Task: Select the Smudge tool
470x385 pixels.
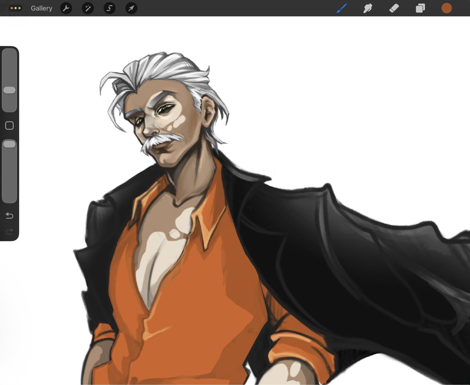Action: coord(368,8)
